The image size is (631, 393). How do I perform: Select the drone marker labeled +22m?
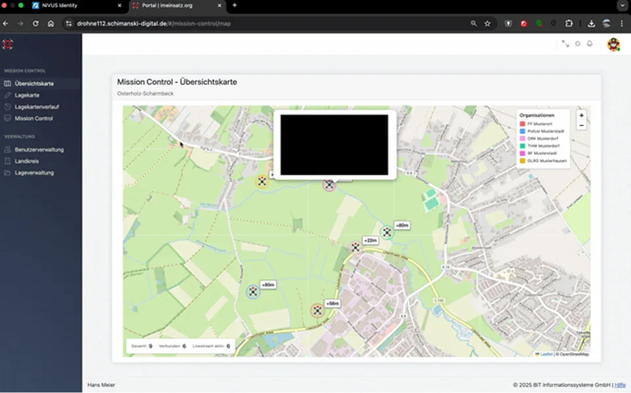coord(356,247)
